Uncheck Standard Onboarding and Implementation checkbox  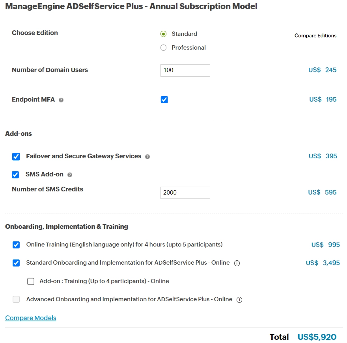coord(16,263)
